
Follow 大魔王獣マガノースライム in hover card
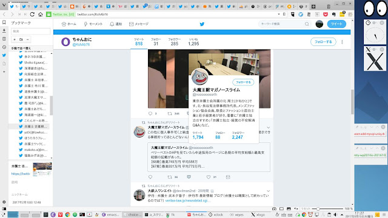(x=243, y=82)
